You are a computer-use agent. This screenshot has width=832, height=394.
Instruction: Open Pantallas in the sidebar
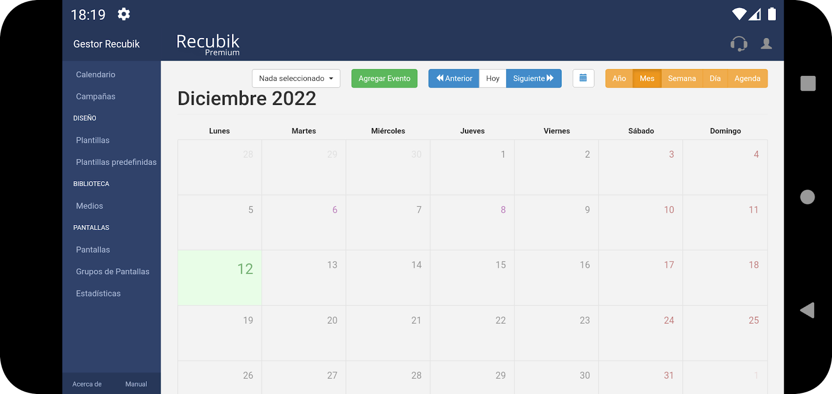pos(93,250)
